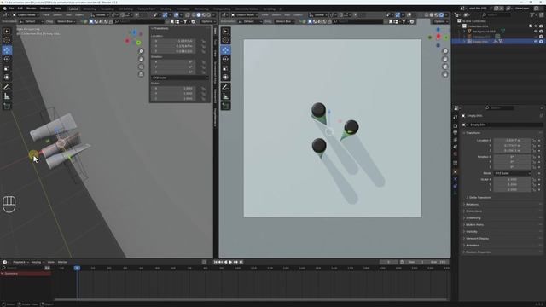Open the Help menu
The width and height of the screenshot is (546, 307).
[x=58, y=9]
